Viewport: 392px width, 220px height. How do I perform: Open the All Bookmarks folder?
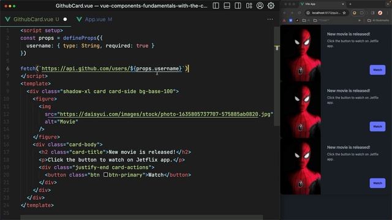click(x=378, y=20)
